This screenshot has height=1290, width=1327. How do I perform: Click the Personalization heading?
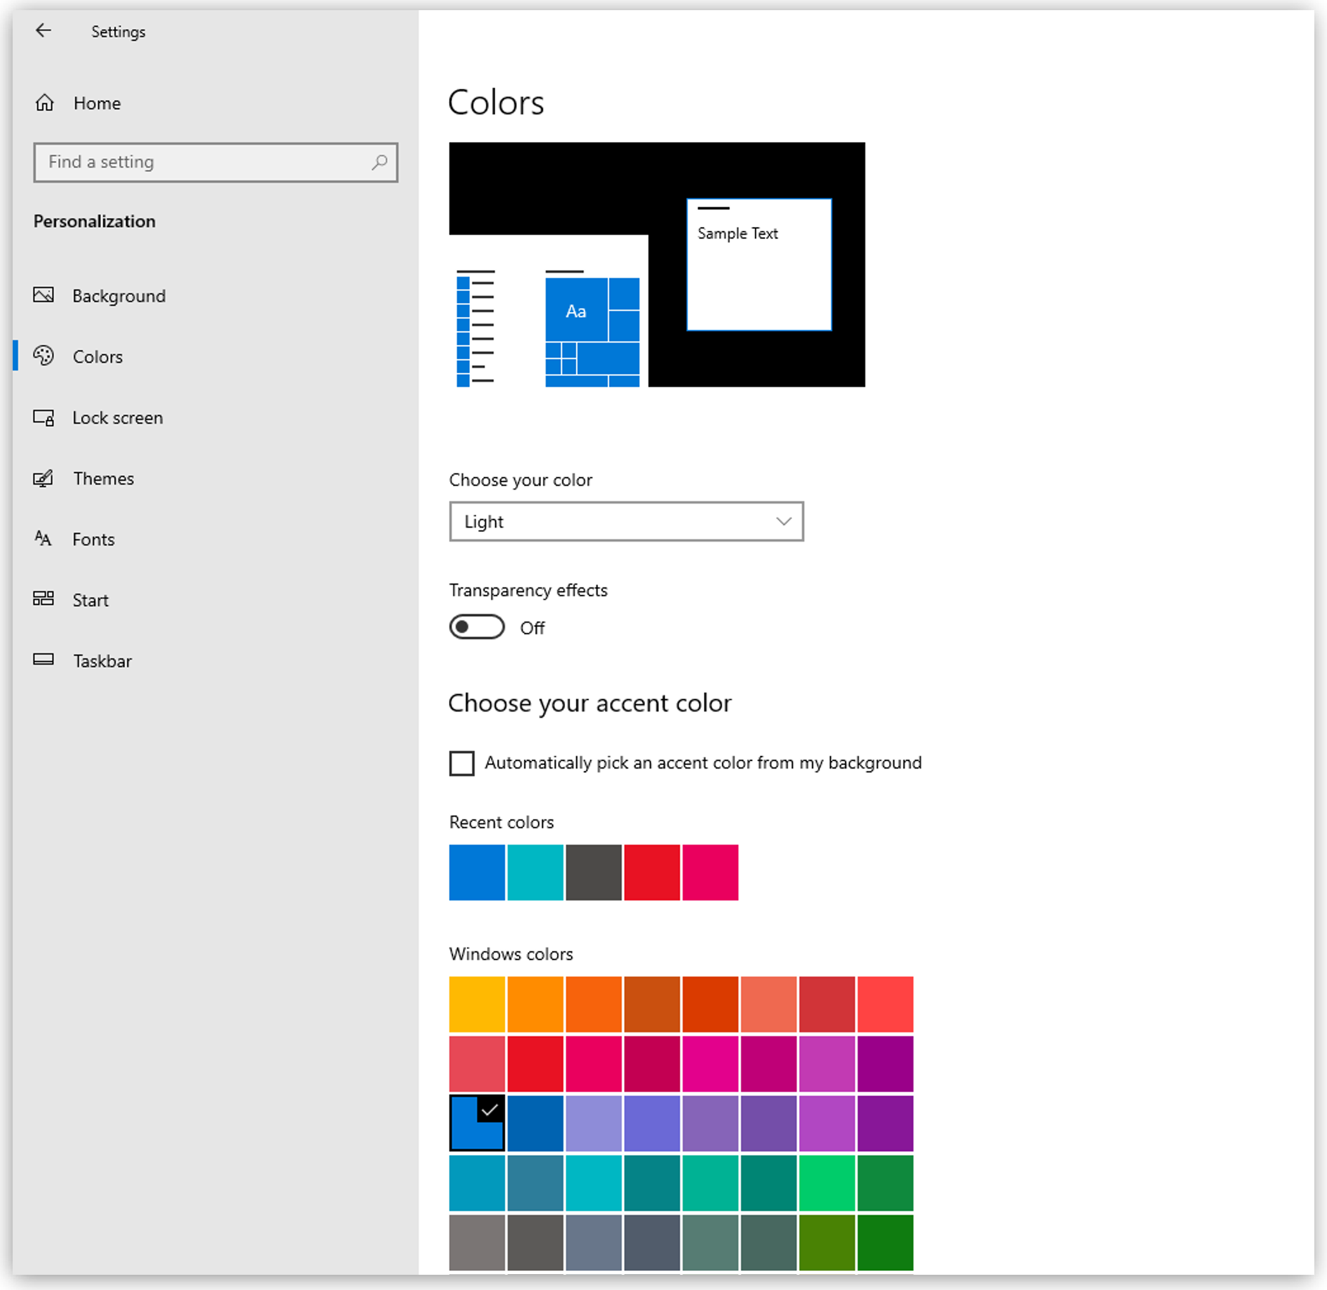[95, 221]
